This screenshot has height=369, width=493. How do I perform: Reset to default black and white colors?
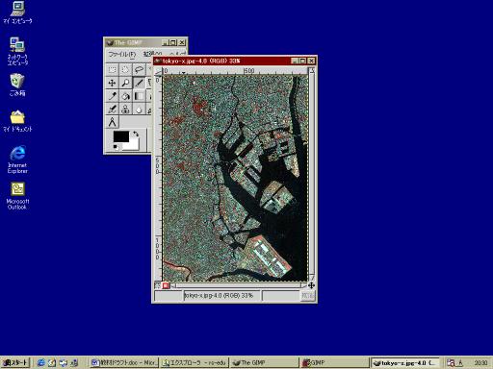point(116,147)
